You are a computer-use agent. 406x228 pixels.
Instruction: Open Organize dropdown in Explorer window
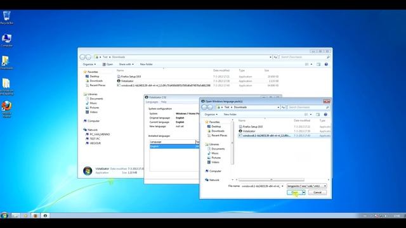click(x=89, y=65)
